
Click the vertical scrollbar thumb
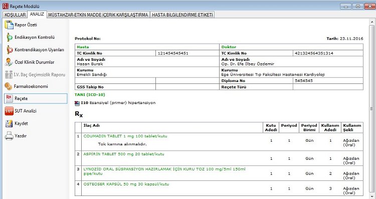(x=372, y=109)
